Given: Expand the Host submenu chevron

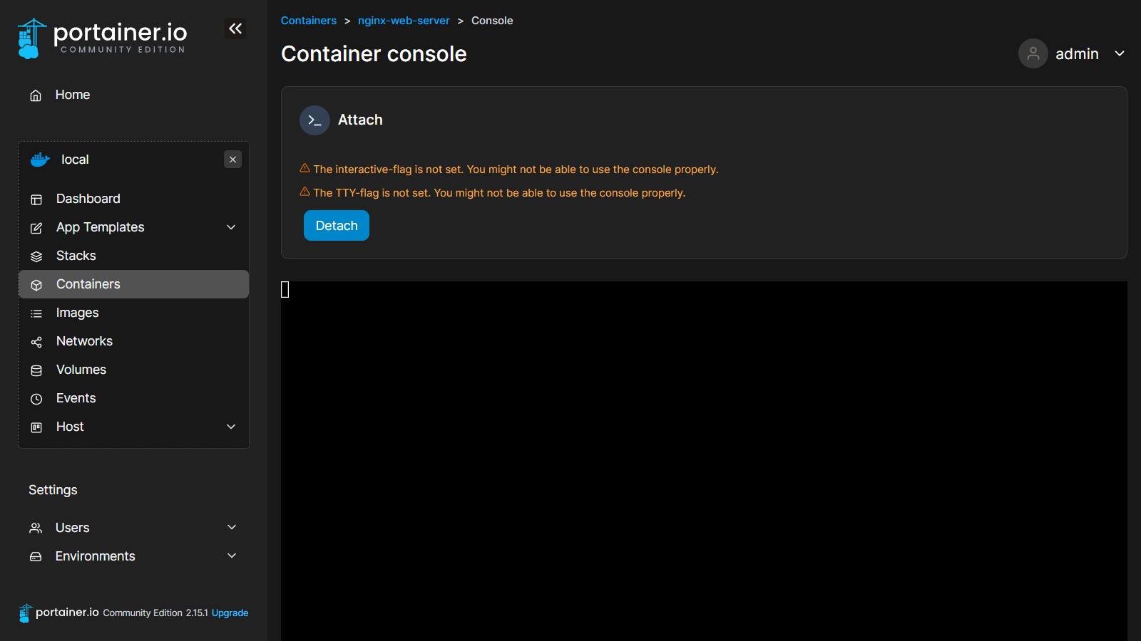Looking at the screenshot, I should coord(231,427).
